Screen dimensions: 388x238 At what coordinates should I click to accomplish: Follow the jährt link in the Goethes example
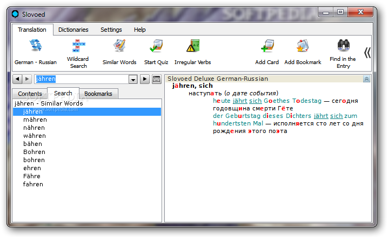tap(240, 101)
